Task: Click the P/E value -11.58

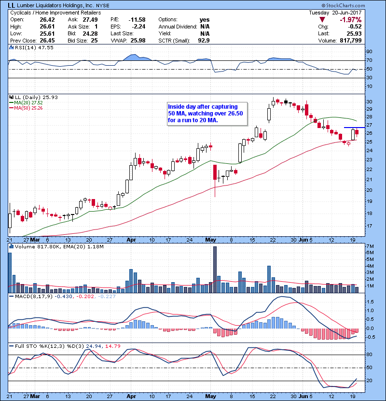Action: 137,20
